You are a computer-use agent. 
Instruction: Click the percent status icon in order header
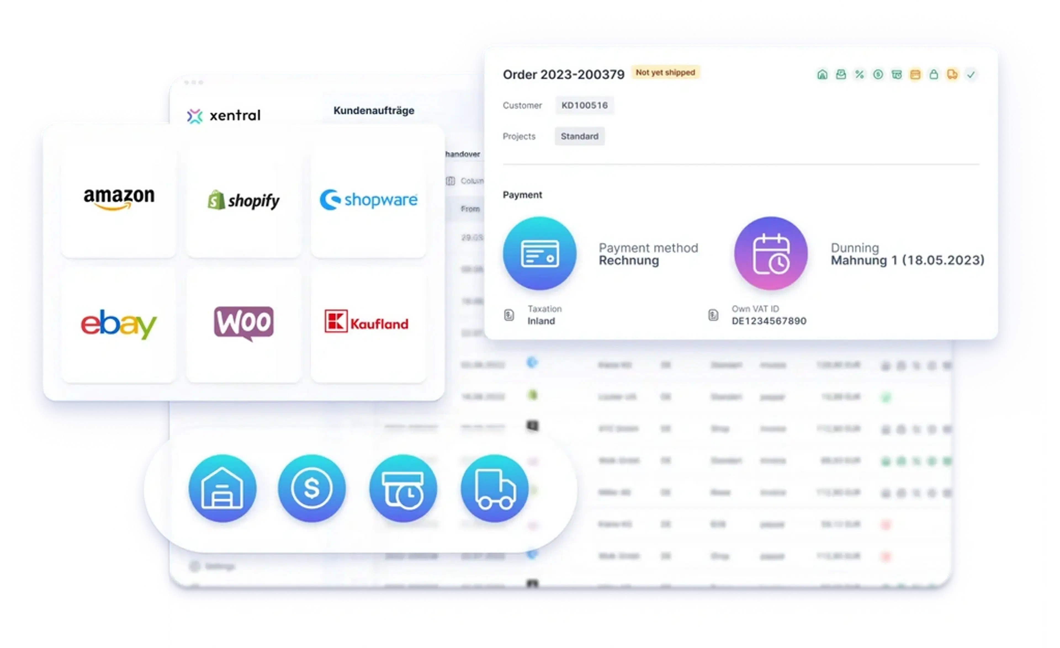[859, 75]
